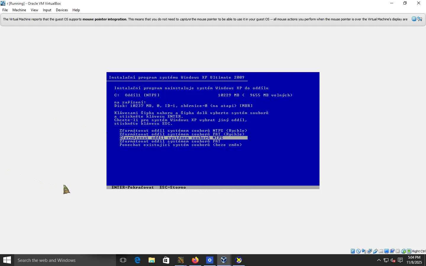Open the Input menu
Screen dimensions: 426x266
pyautogui.click(x=47, y=10)
